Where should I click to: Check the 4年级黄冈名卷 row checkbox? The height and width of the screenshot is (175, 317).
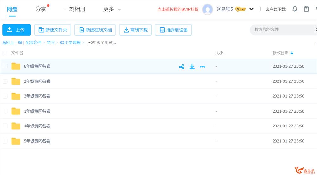[5, 126]
